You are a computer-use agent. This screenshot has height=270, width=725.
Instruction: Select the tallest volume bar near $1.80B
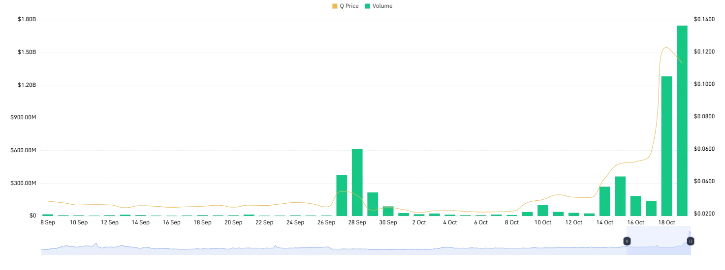coord(682,121)
